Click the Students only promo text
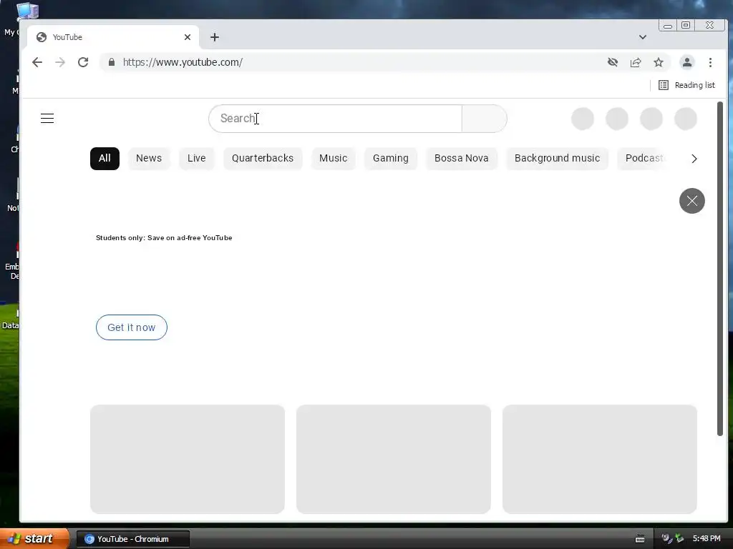 164,237
